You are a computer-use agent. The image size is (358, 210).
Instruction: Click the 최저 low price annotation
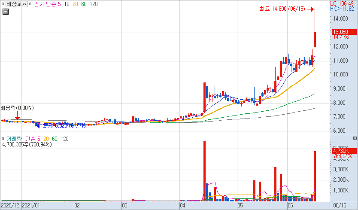click(x=64, y=125)
